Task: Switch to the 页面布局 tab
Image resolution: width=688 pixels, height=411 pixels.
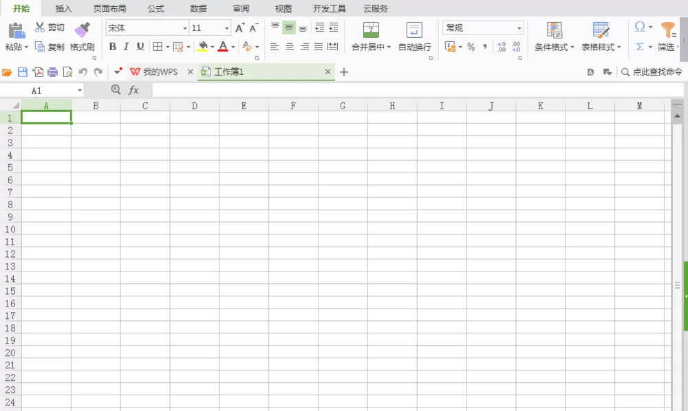Action: [109, 8]
